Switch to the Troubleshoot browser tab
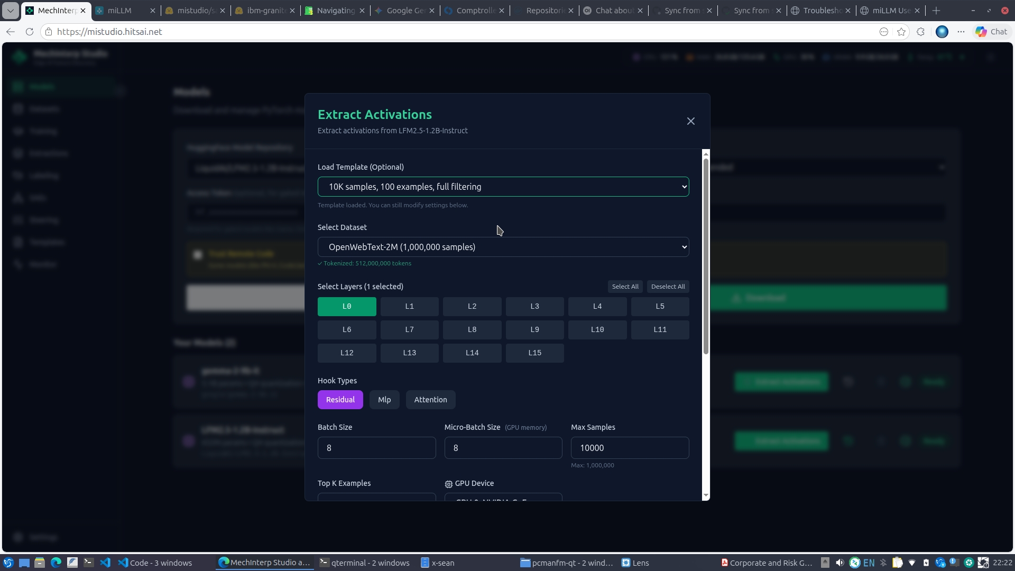The height and width of the screenshot is (571, 1015). 821,11
